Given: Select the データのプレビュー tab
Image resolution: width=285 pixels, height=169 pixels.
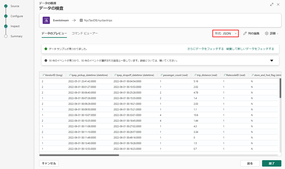Looking at the screenshot, I should [54, 33].
